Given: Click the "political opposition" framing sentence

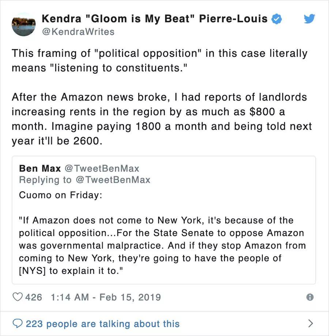Looking at the screenshot, I should point(159,61).
